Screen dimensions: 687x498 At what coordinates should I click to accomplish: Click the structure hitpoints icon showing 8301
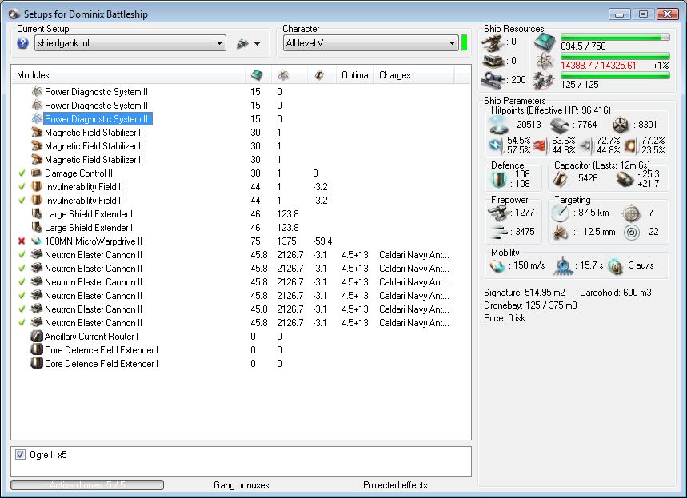pos(621,125)
